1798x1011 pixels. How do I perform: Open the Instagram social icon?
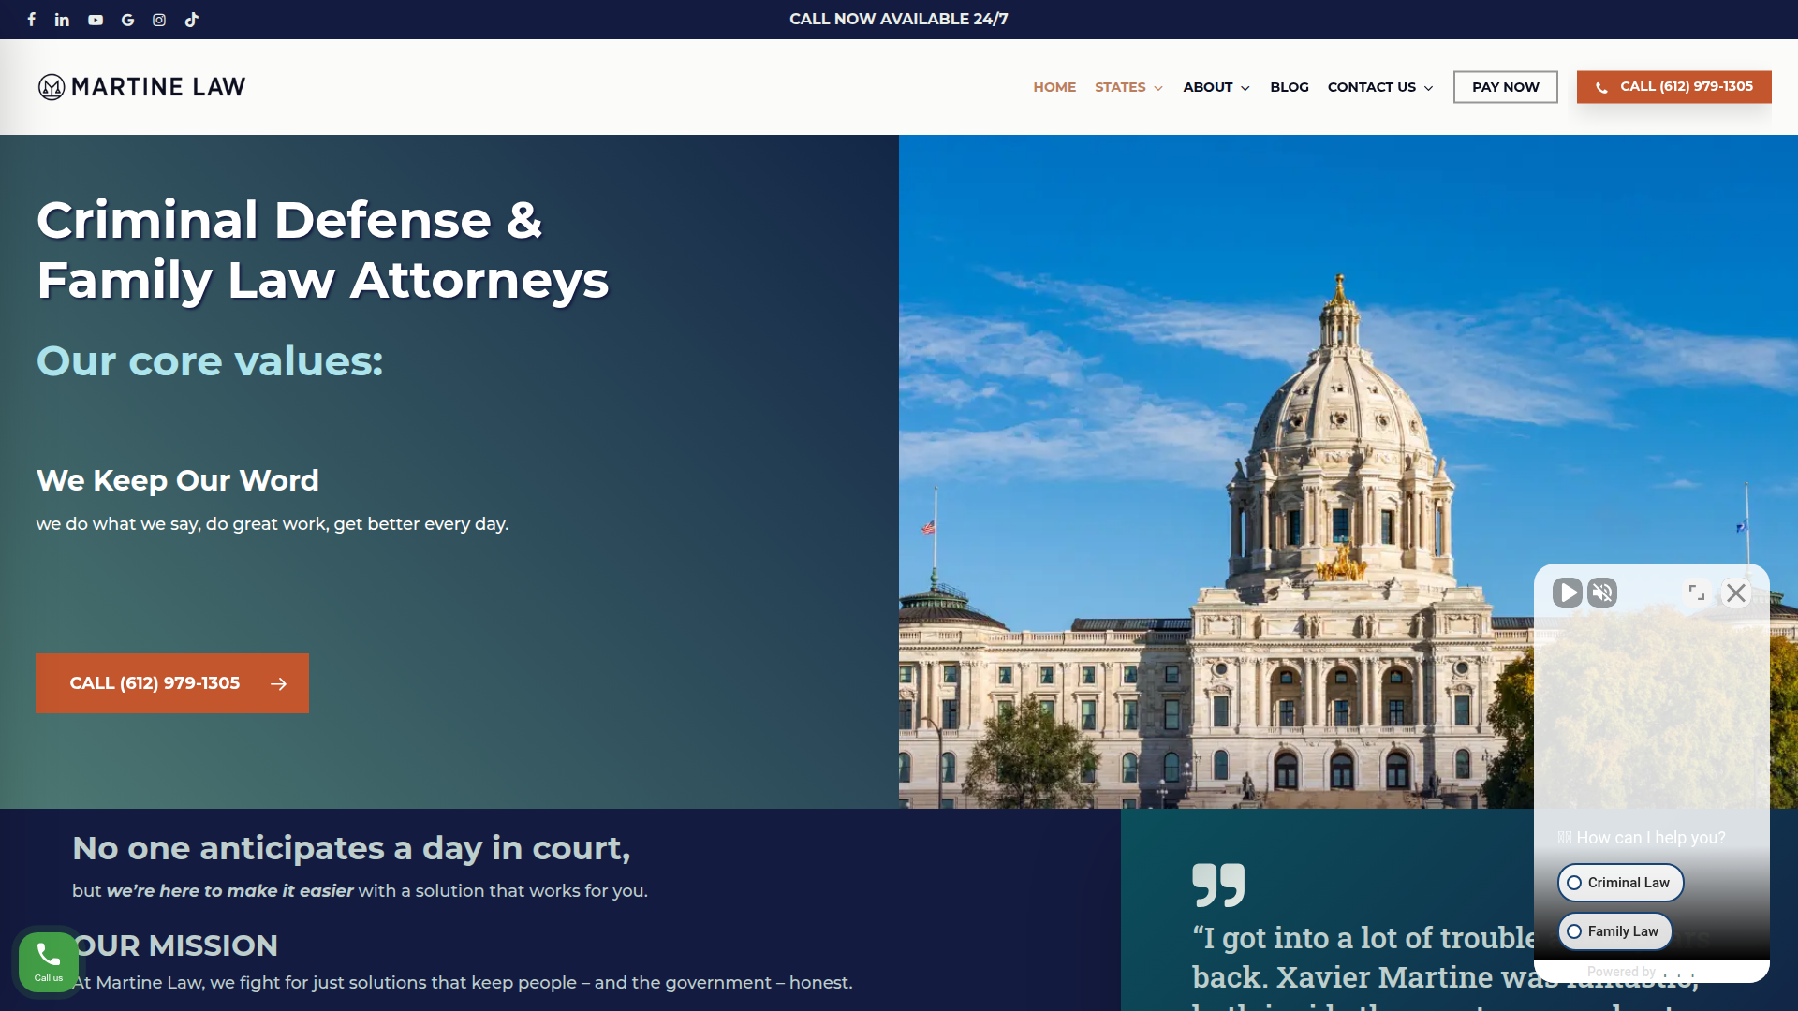159,20
